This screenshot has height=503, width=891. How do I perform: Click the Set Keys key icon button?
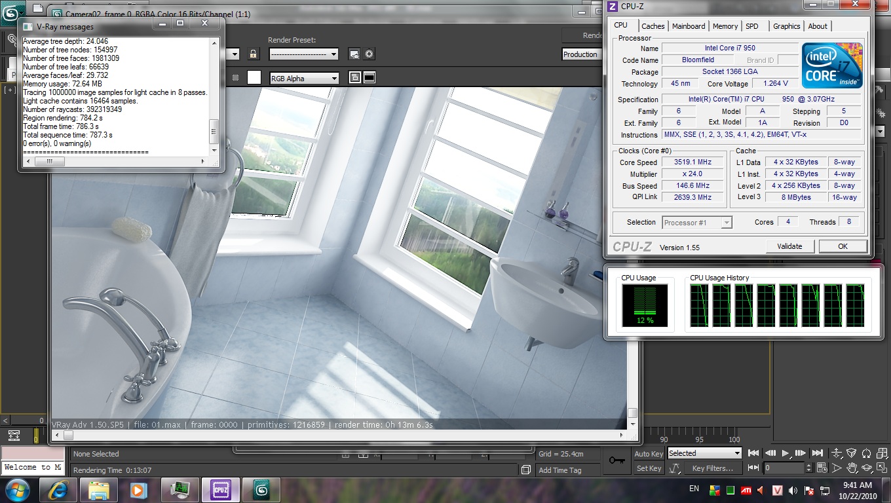click(x=616, y=460)
